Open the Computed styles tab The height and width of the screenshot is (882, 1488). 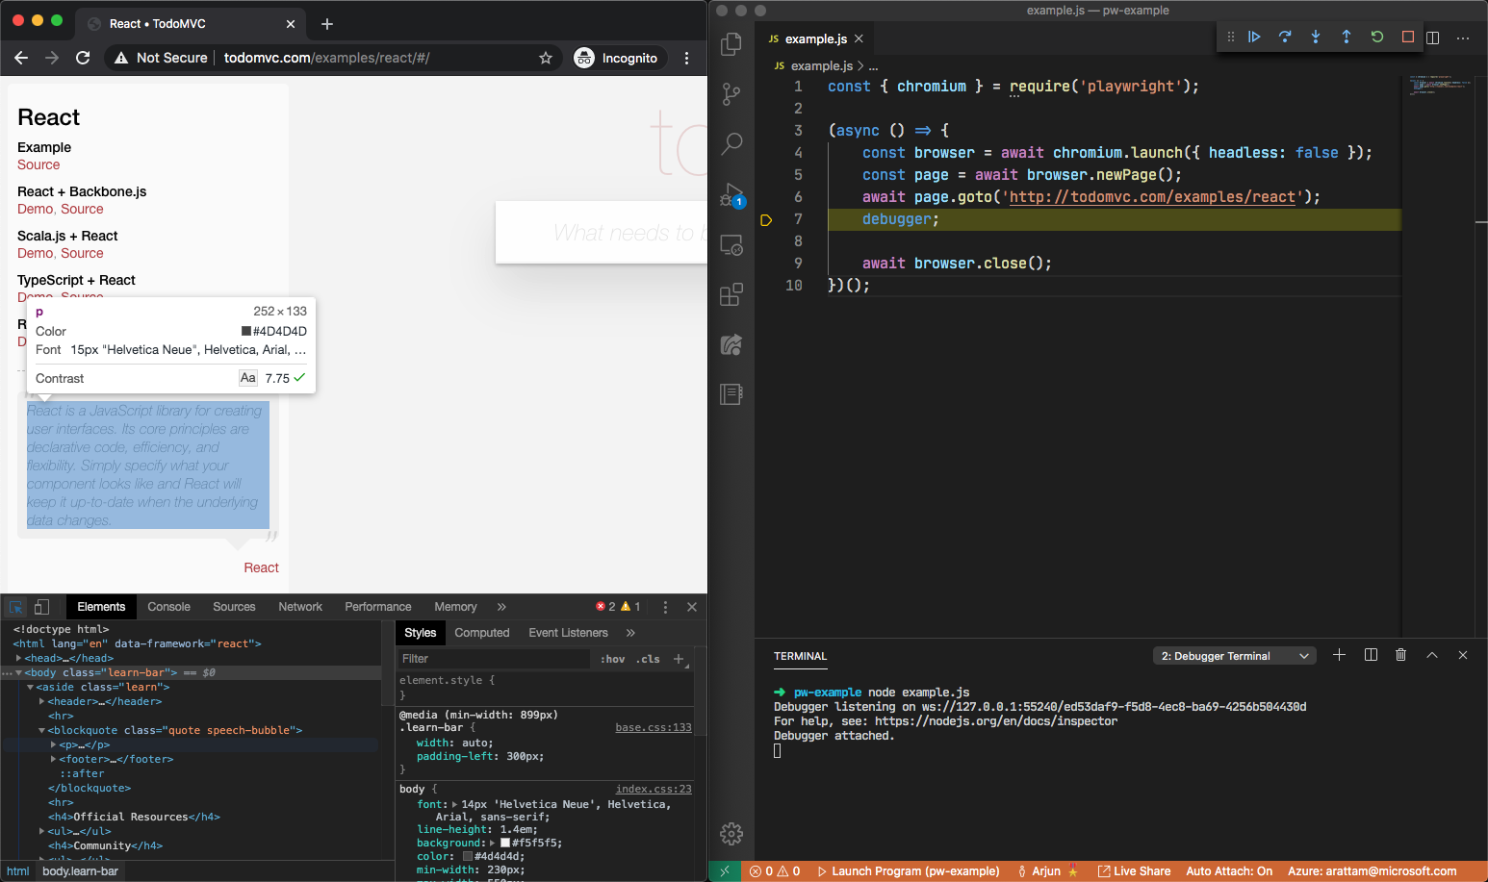481,633
